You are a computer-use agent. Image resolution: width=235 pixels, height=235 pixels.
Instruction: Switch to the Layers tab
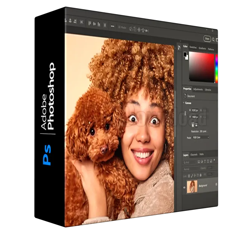pos(185,155)
